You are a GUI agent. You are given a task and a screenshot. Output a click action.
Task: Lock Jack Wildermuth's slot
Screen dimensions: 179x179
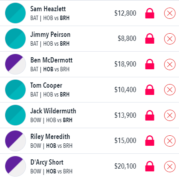[150, 115]
